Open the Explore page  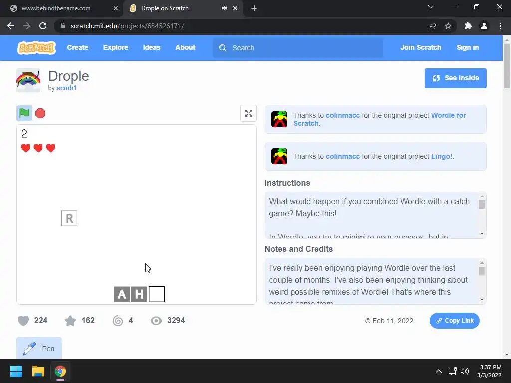(116, 47)
